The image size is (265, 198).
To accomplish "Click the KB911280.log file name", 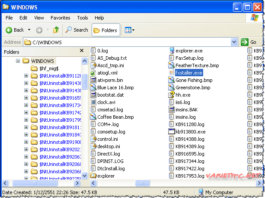I will [x=190, y=124].
